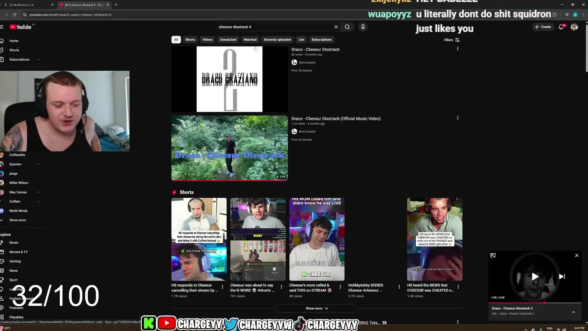Viewport: 588px width, 331px height.
Task: Clear the search query with the X icon
Action: (336, 27)
